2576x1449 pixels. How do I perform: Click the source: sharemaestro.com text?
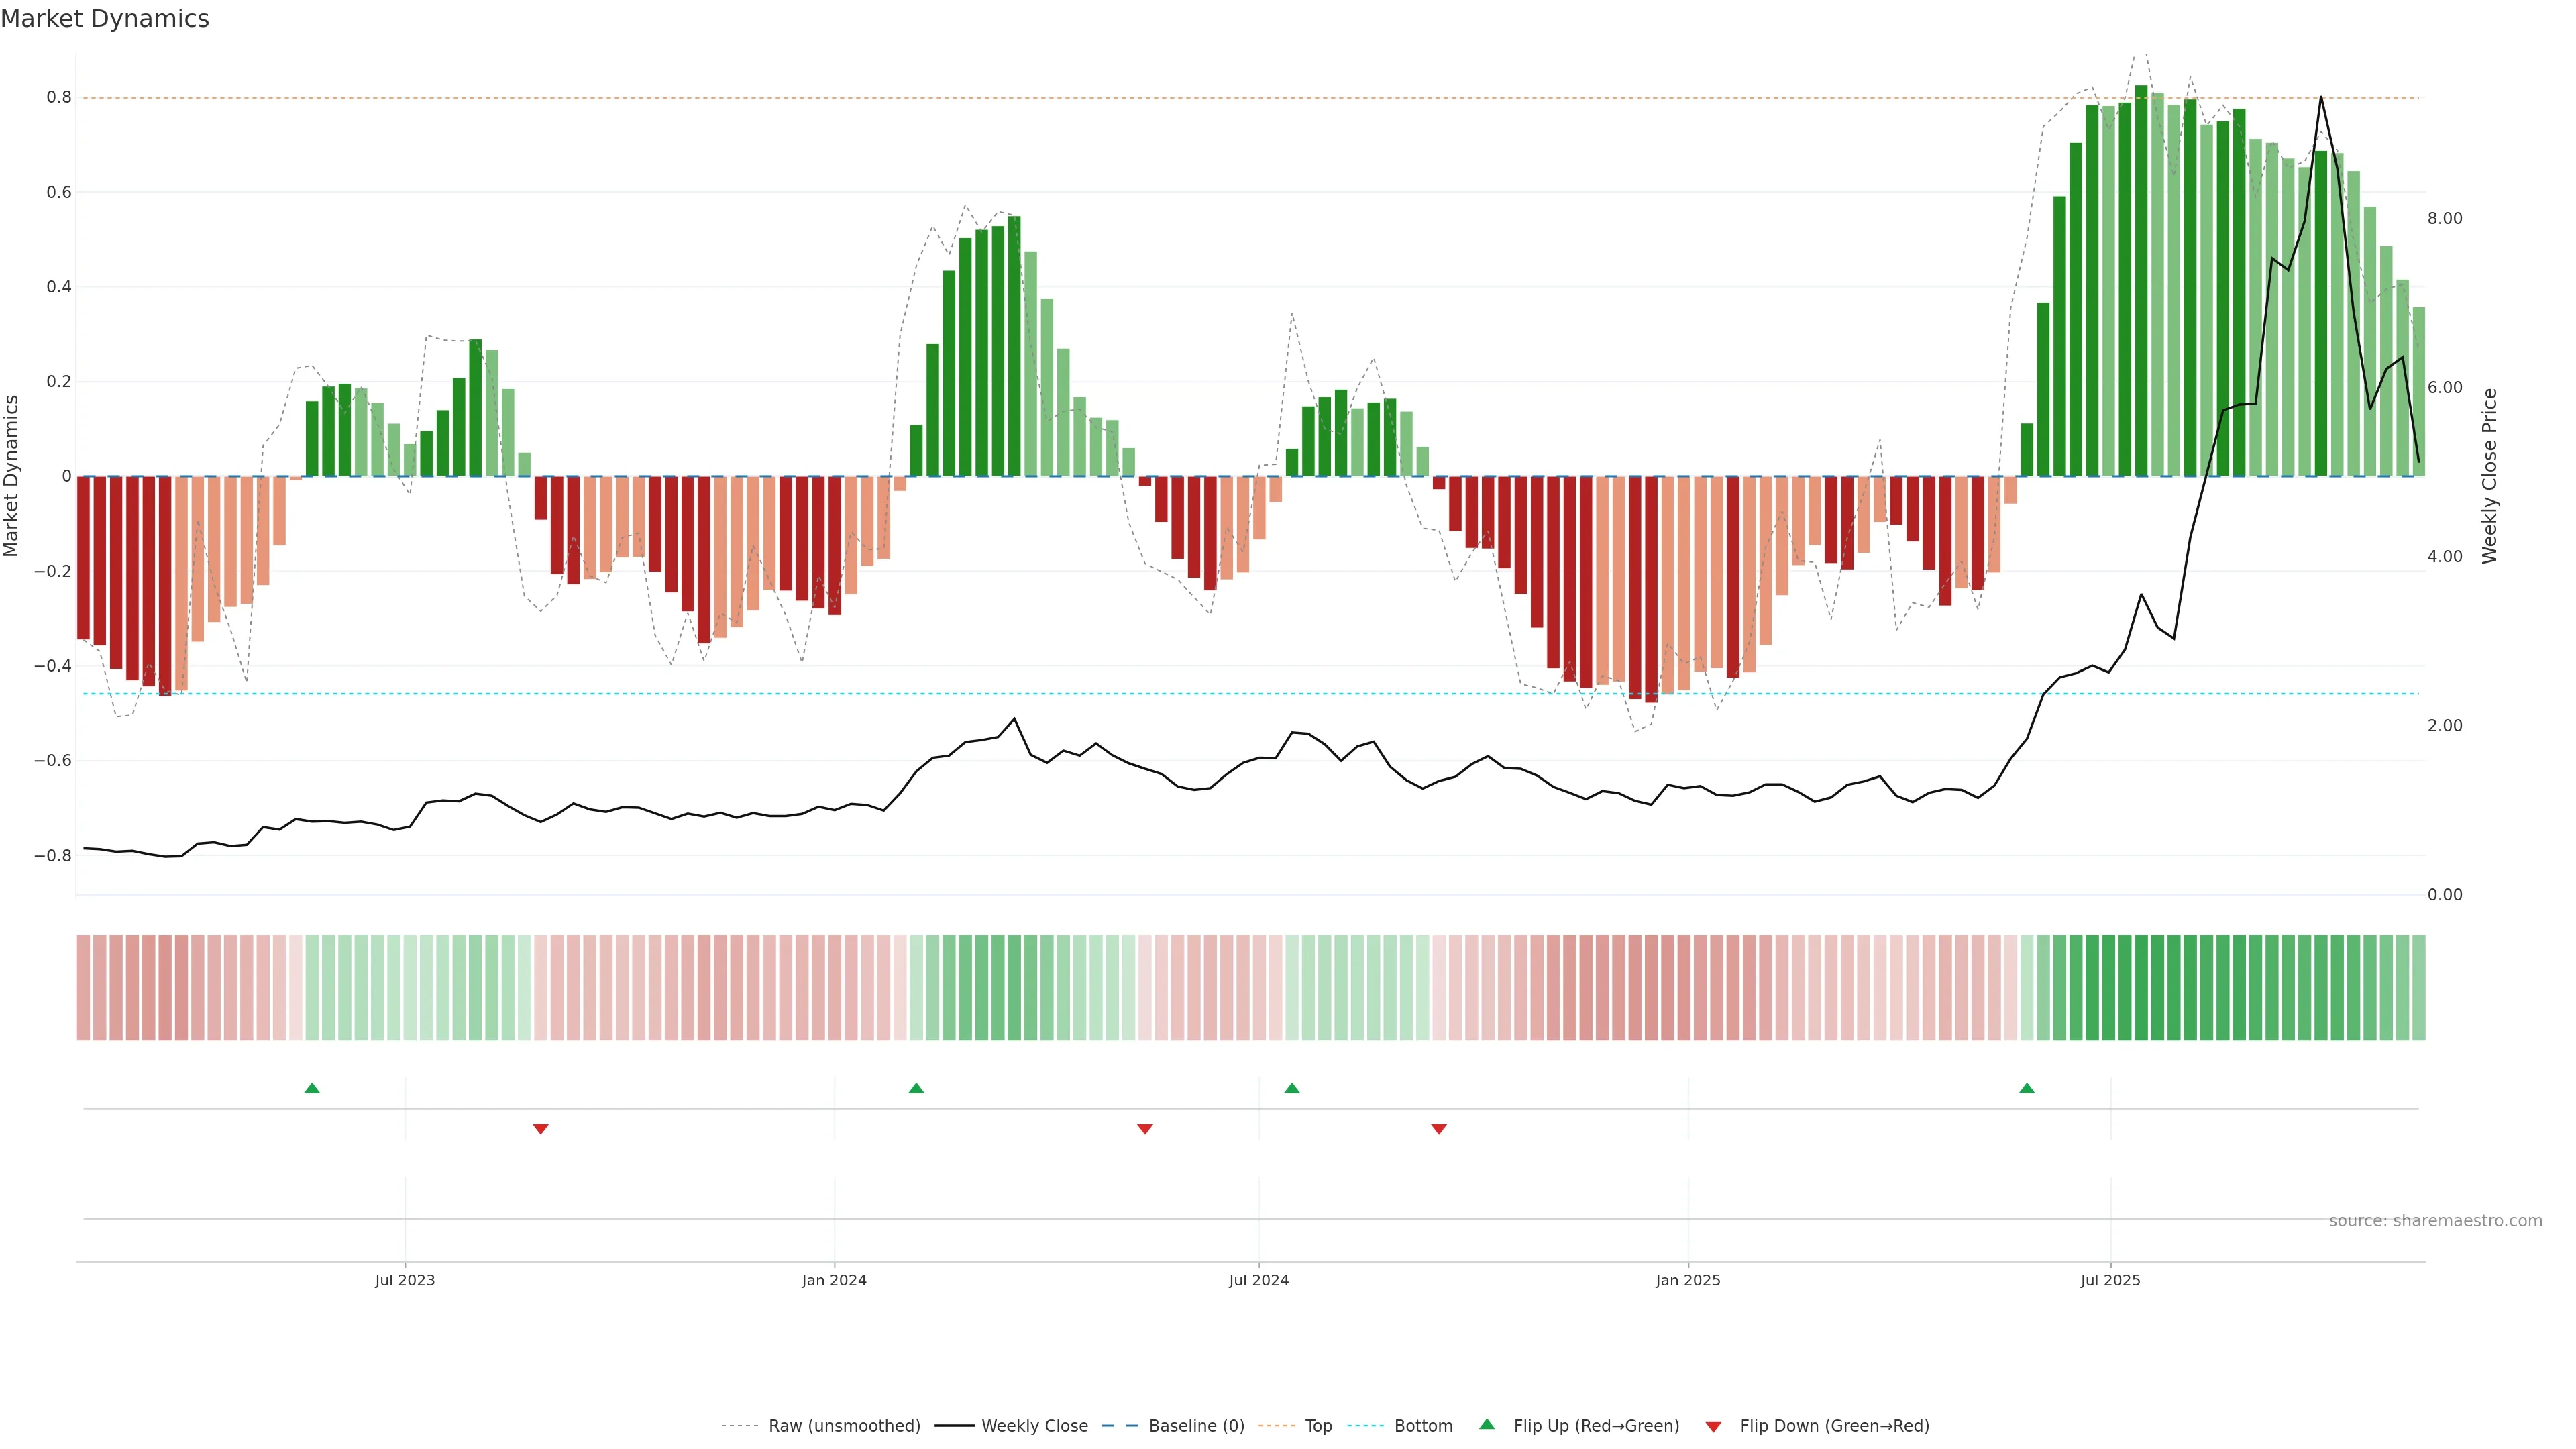(x=2435, y=1221)
